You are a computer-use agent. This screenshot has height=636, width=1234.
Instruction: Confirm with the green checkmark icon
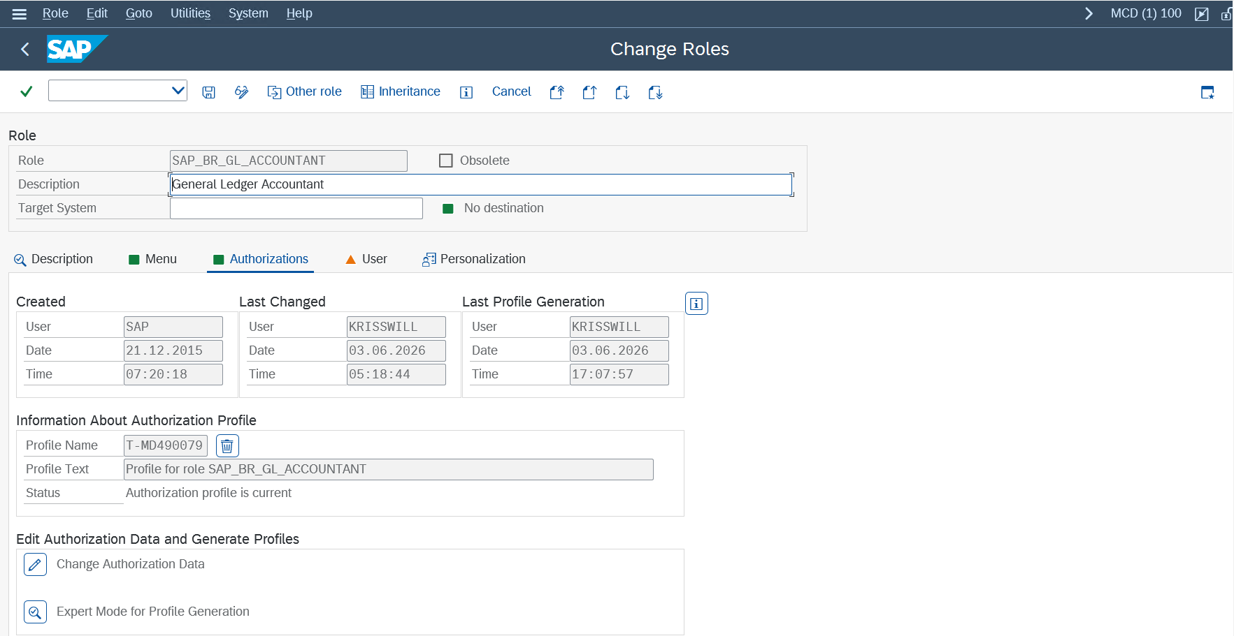(27, 91)
